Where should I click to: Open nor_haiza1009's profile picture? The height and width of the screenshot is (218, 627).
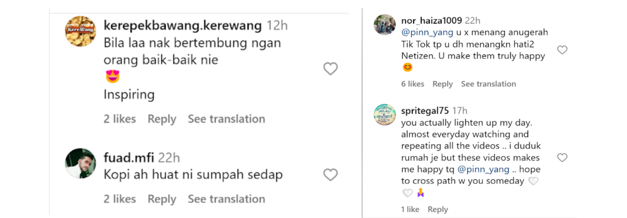click(385, 25)
